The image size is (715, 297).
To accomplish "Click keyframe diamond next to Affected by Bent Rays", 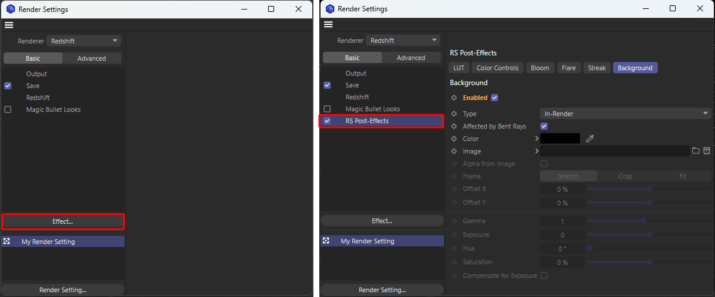I will tap(454, 126).
